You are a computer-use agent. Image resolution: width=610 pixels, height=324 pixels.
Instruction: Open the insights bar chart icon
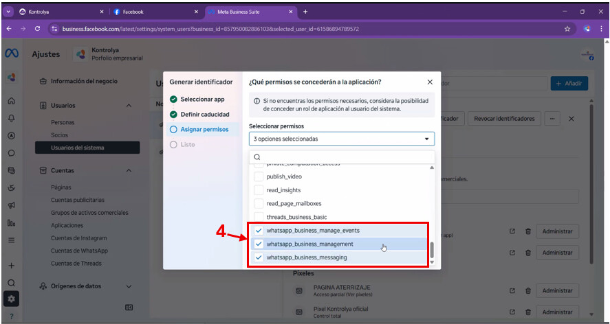pyautogui.click(x=11, y=222)
